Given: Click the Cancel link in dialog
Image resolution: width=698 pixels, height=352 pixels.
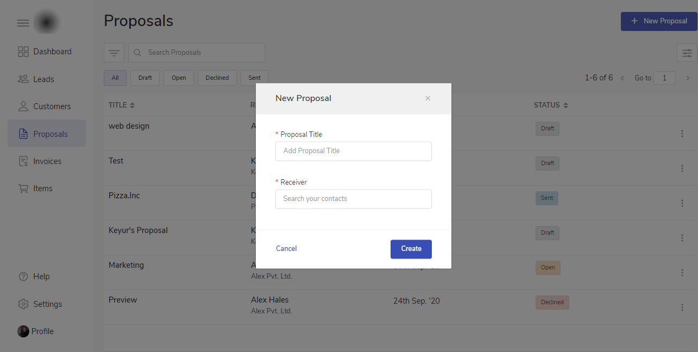Looking at the screenshot, I should click(286, 249).
